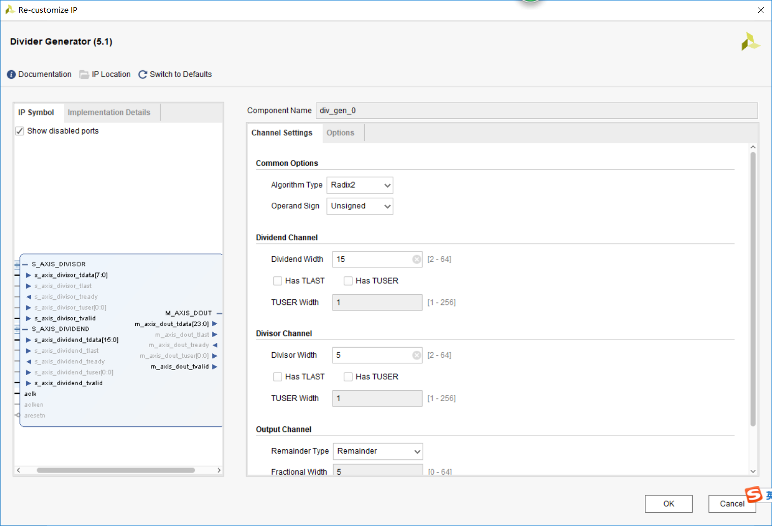
Task: Switch to the Implementation Details tab
Action: [109, 112]
